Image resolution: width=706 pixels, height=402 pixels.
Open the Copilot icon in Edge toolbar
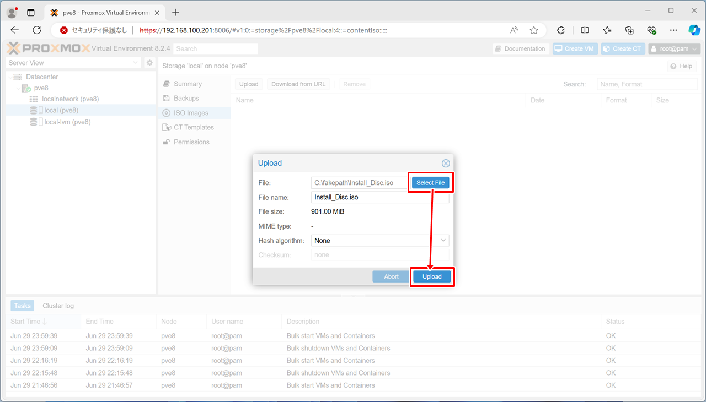coord(694,30)
